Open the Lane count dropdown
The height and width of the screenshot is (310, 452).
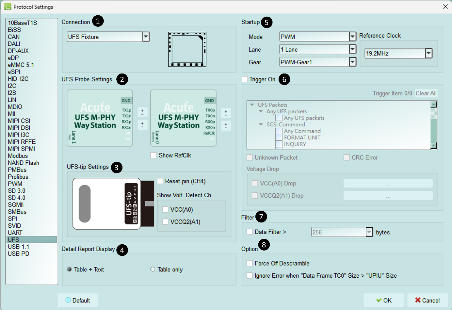pos(352,49)
